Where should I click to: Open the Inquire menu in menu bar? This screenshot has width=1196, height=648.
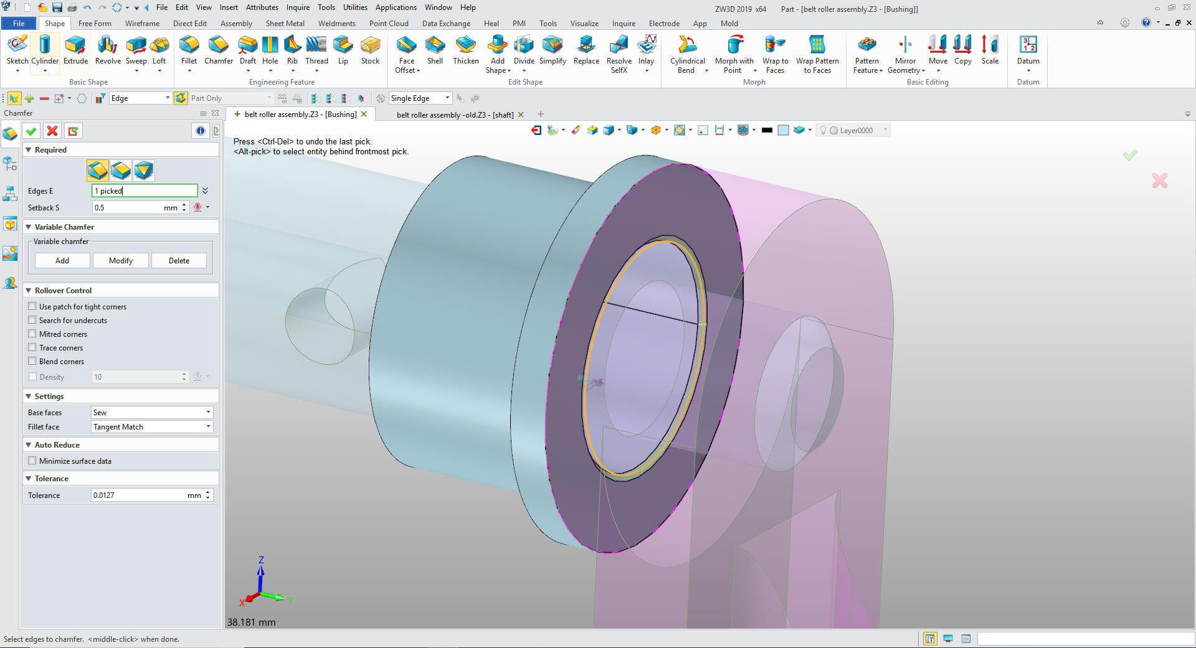pyautogui.click(x=298, y=7)
